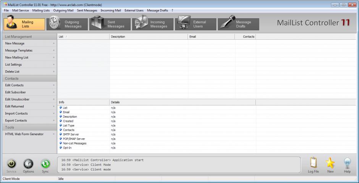Open the Log File clipboard icon
Image resolution: width=359 pixels, height=183 pixels.
(x=313, y=163)
